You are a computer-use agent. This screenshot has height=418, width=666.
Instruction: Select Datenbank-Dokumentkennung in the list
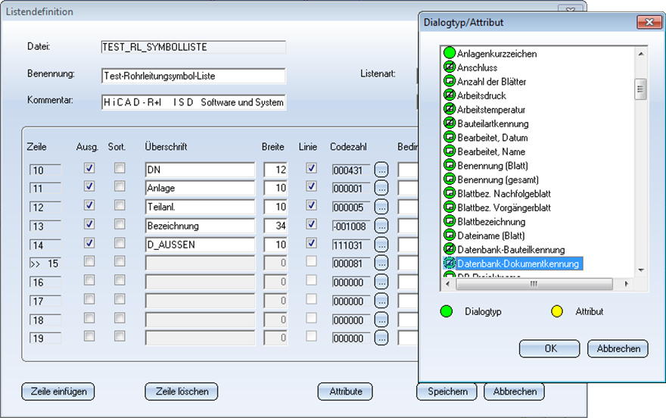518,264
